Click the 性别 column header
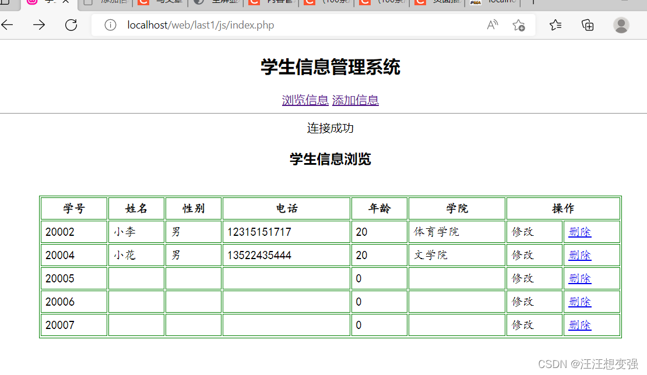 (194, 208)
